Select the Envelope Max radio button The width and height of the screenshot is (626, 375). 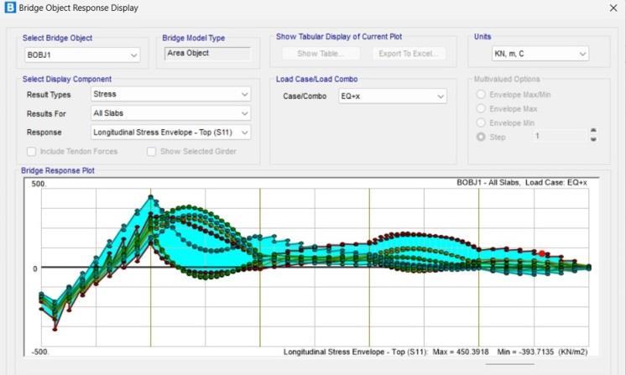click(x=481, y=108)
